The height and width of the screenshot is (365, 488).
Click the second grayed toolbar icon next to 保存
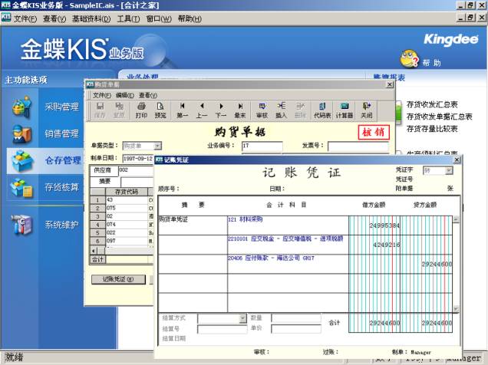tap(119, 110)
